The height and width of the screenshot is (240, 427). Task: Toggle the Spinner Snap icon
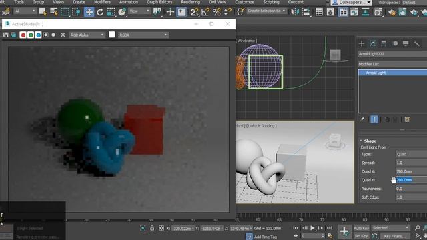(228, 12)
